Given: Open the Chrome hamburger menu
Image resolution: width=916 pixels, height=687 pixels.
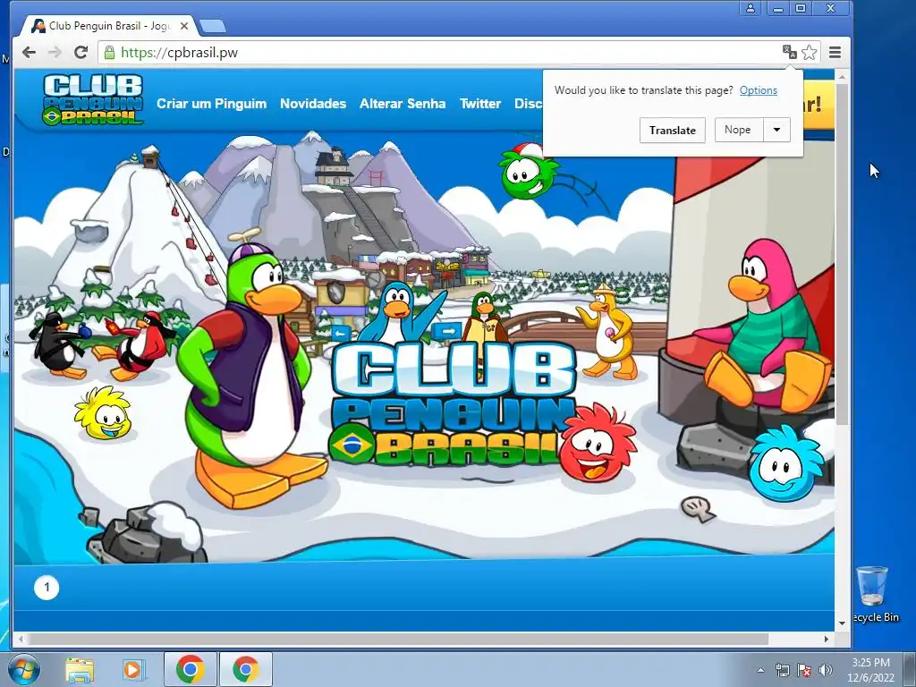Looking at the screenshot, I should (x=835, y=53).
